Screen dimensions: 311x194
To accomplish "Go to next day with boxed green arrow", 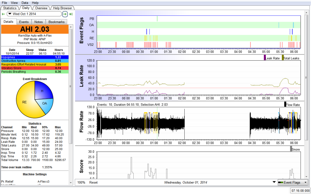I will [x=65, y=14].
